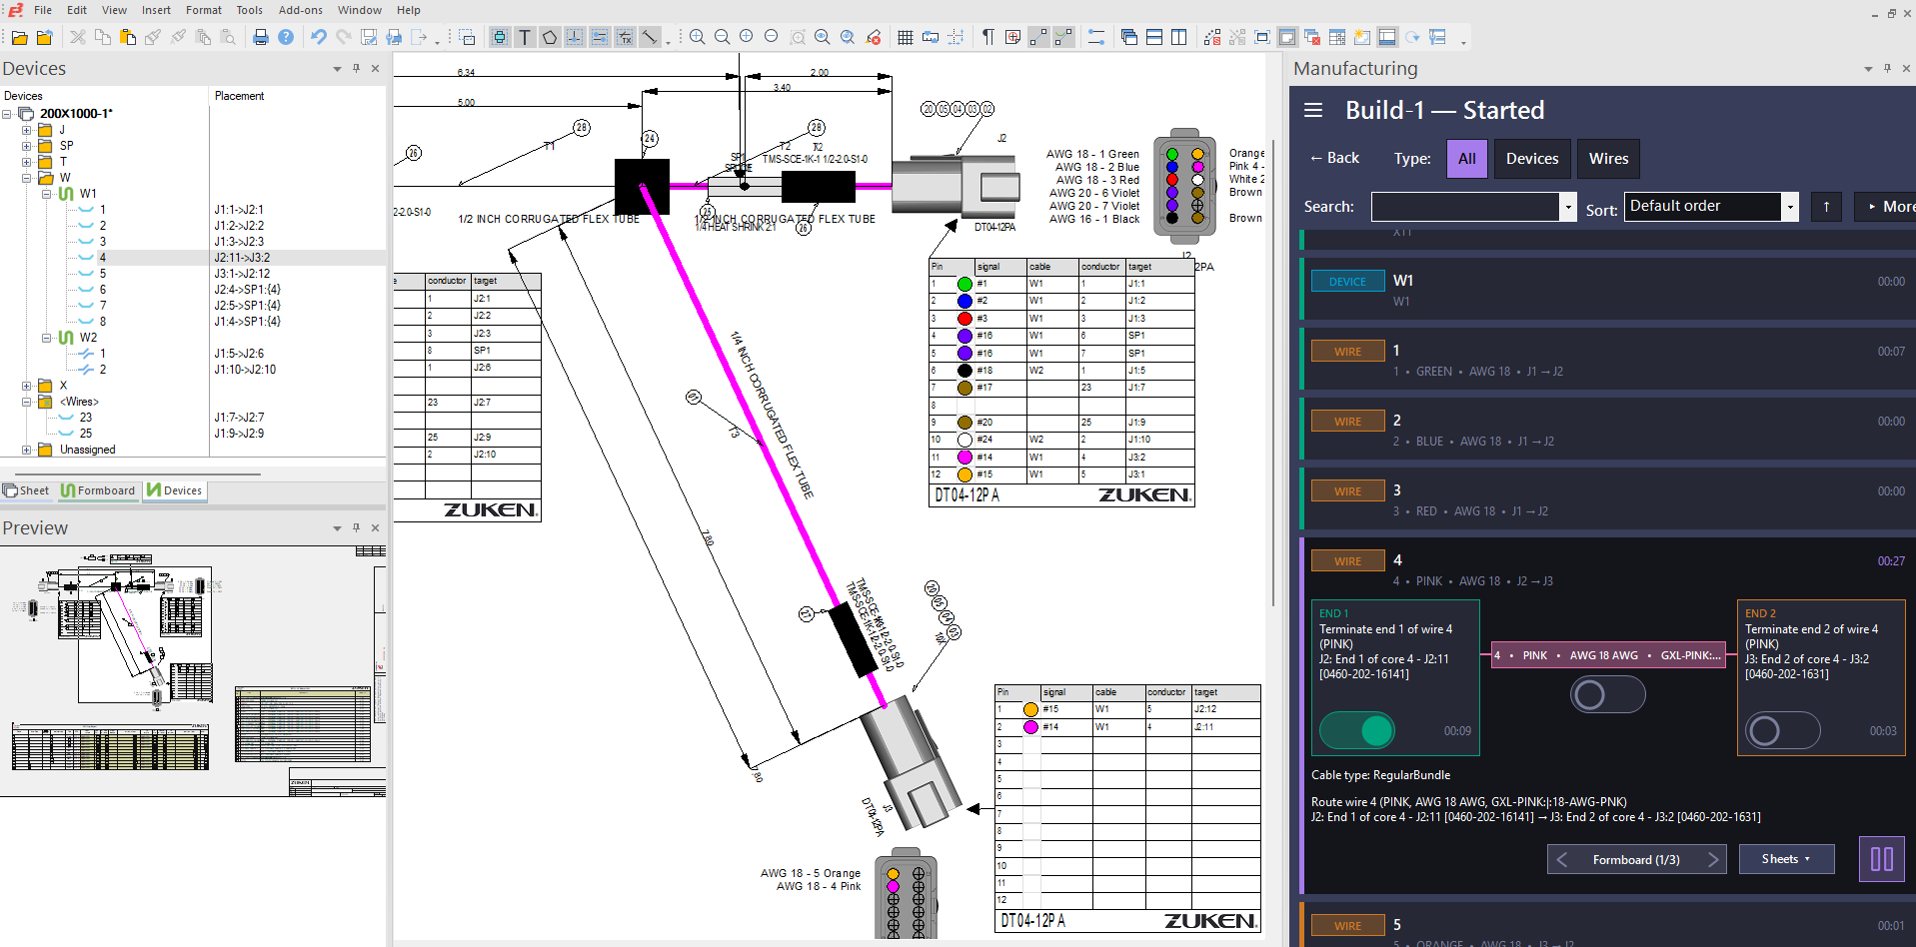Undo the last action

[319, 37]
